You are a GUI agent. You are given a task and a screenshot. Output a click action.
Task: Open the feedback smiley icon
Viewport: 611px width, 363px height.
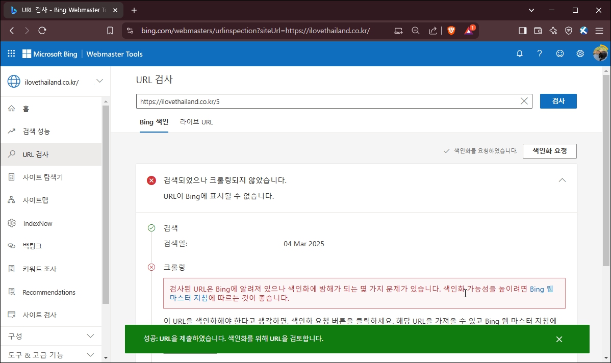[x=559, y=54]
